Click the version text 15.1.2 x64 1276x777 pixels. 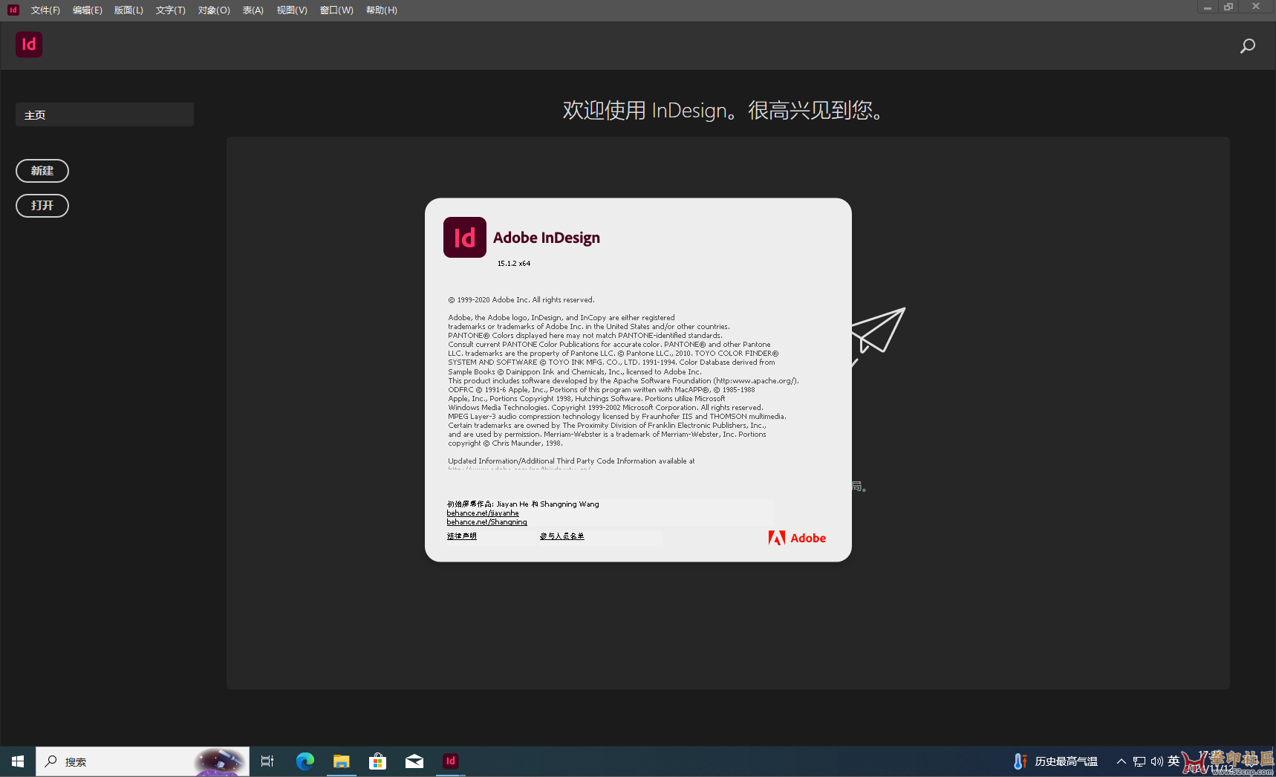coord(514,264)
